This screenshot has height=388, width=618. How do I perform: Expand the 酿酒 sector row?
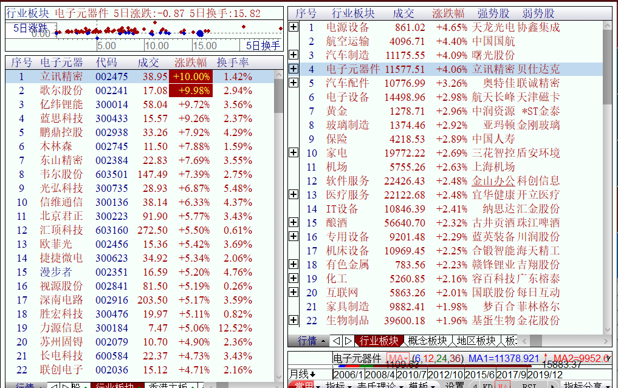coord(294,222)
